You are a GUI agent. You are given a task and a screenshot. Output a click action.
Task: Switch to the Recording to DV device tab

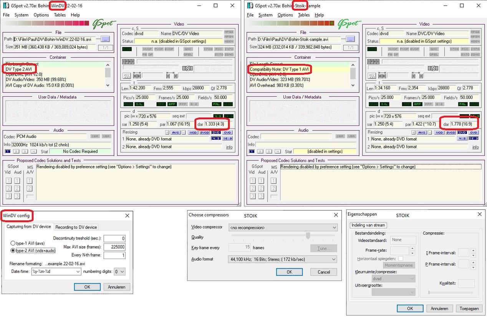pos(76,227)
